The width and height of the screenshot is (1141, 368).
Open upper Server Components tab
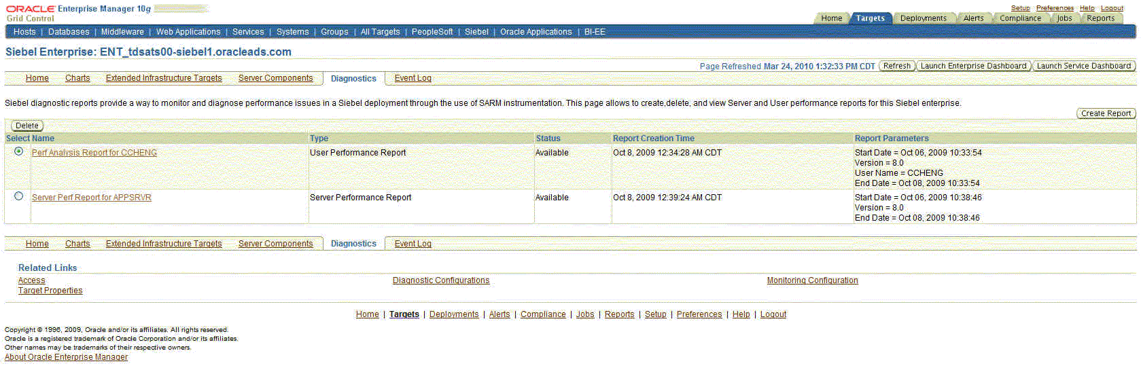tap(275, 78)
